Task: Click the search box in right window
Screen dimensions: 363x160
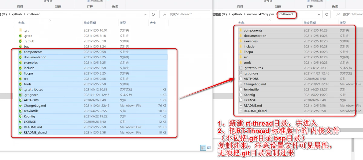Action: [x=348, y=14]
